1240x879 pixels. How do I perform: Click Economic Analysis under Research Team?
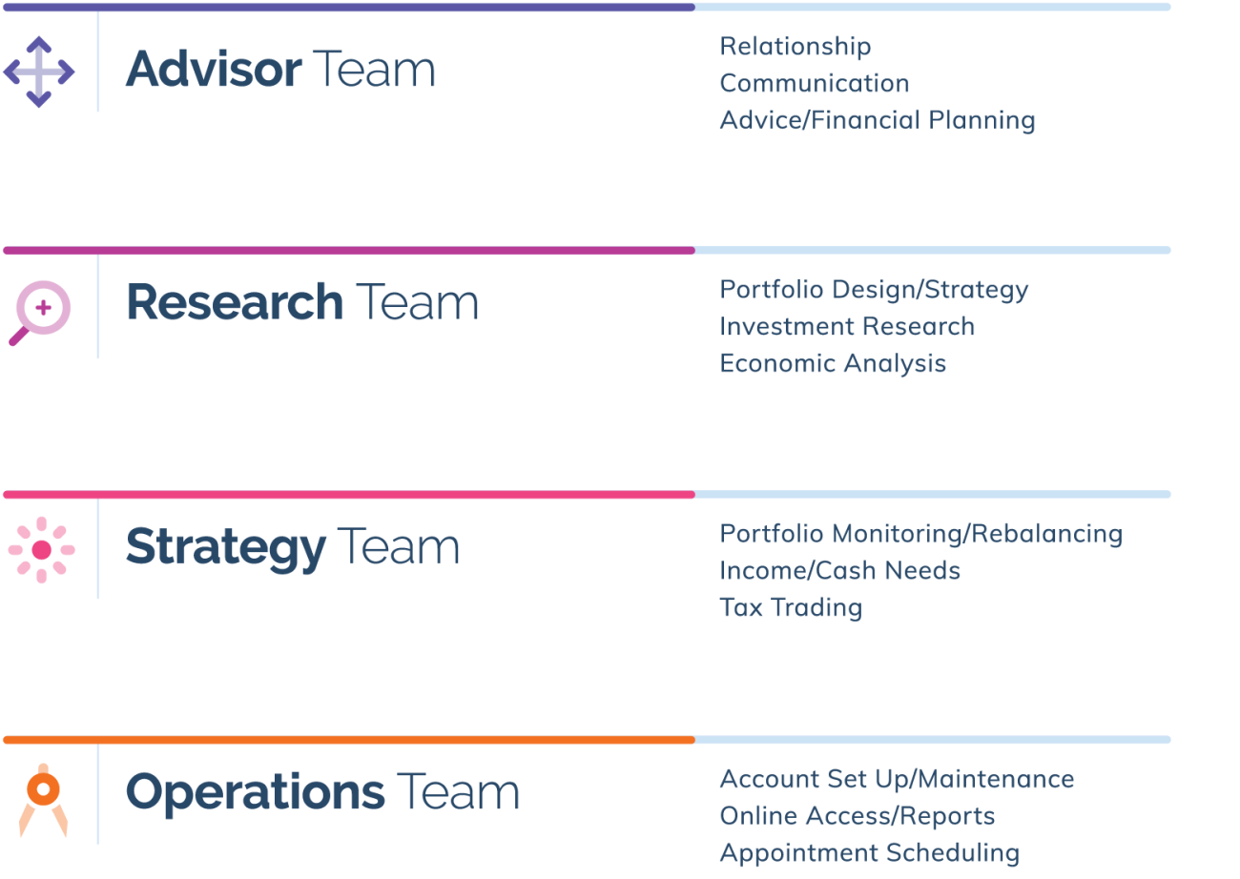(833, 363)
